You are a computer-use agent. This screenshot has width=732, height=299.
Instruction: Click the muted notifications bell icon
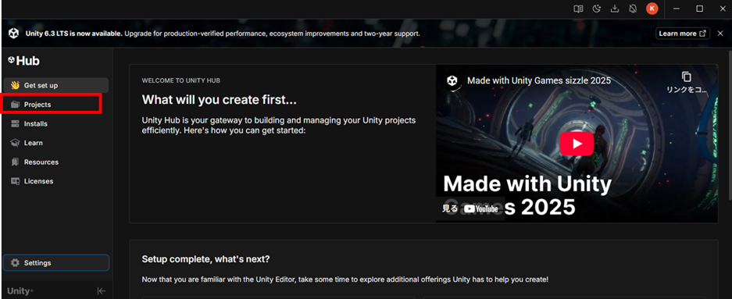tap(633, 9)
